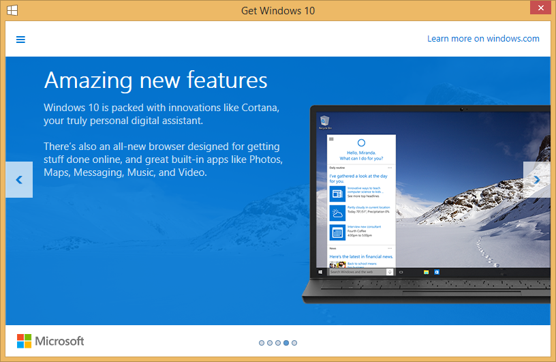556x362 pixels.
Task: Open Learn more on windows.com link
Action: pos(483,39)
